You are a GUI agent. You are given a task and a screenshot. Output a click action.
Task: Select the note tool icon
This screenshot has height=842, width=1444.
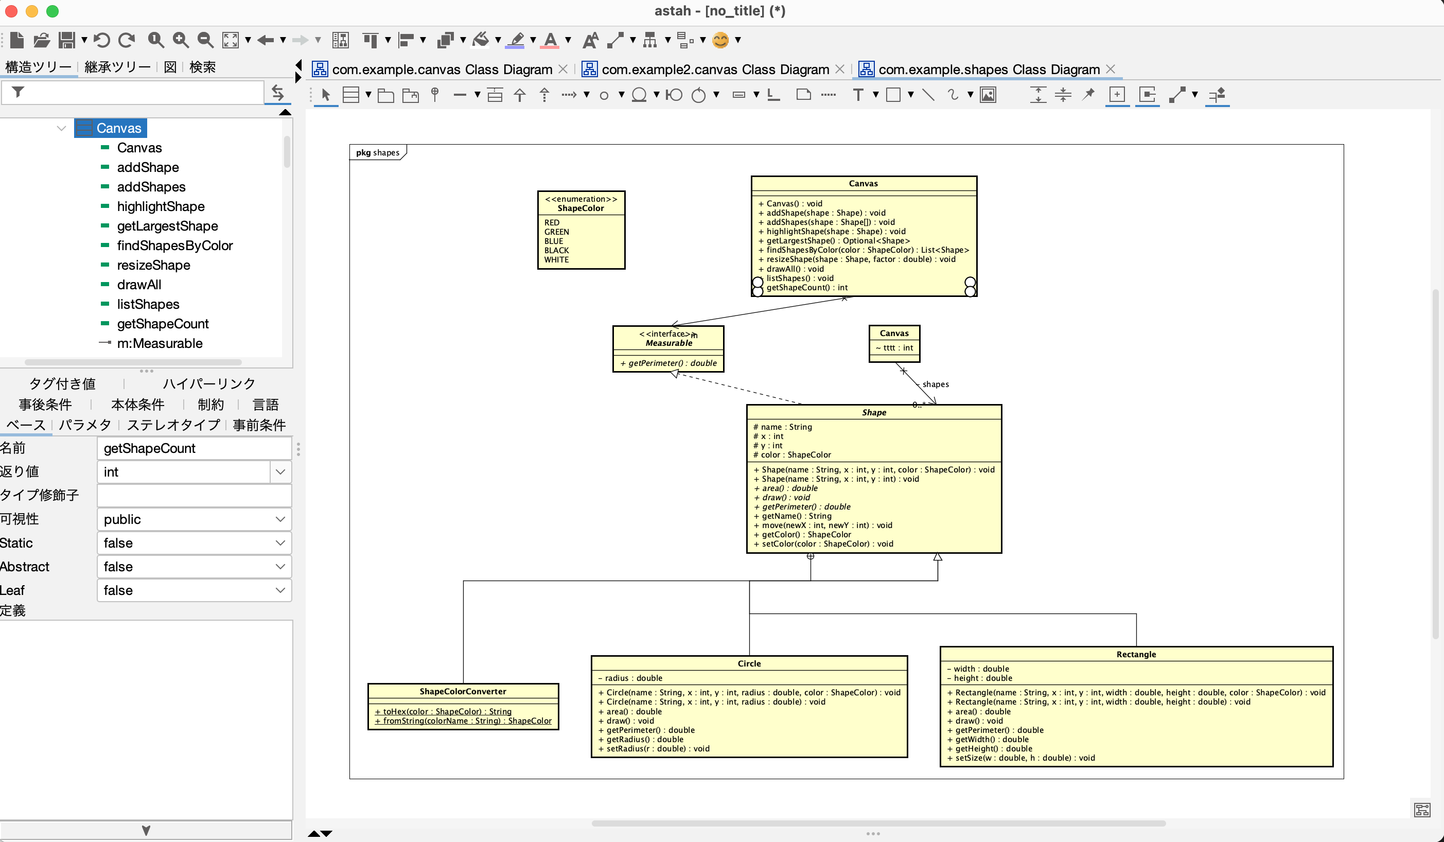(x=803, y=95)
